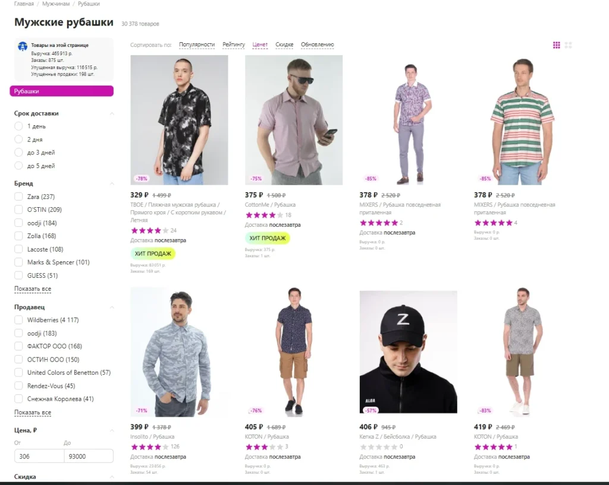This screenshot has width=609, height=485.
Task: Click the ХИТ ПРОДАЖ badge under CottonMe shirt
Action: tap(268, 238)
